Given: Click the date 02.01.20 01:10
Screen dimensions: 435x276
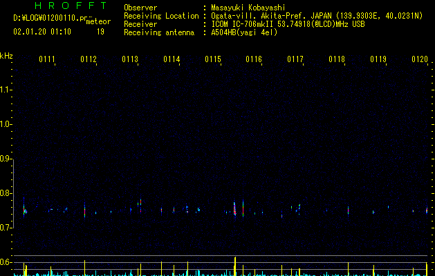Looking at the screenshot, I should (x=42, y=32).
